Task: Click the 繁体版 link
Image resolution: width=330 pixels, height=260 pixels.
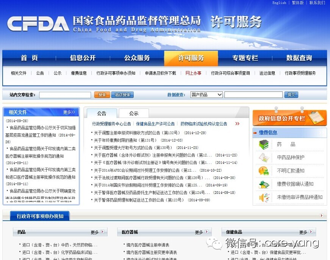Action: (298, 3)
